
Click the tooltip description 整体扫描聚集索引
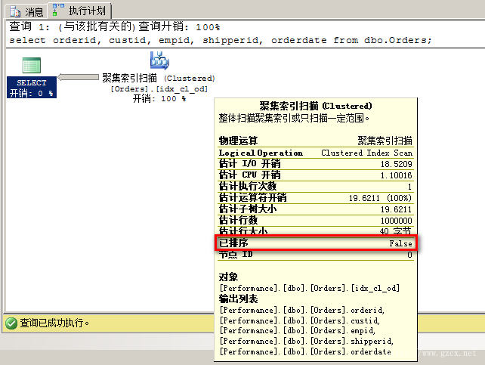click(x=294, y=118)
